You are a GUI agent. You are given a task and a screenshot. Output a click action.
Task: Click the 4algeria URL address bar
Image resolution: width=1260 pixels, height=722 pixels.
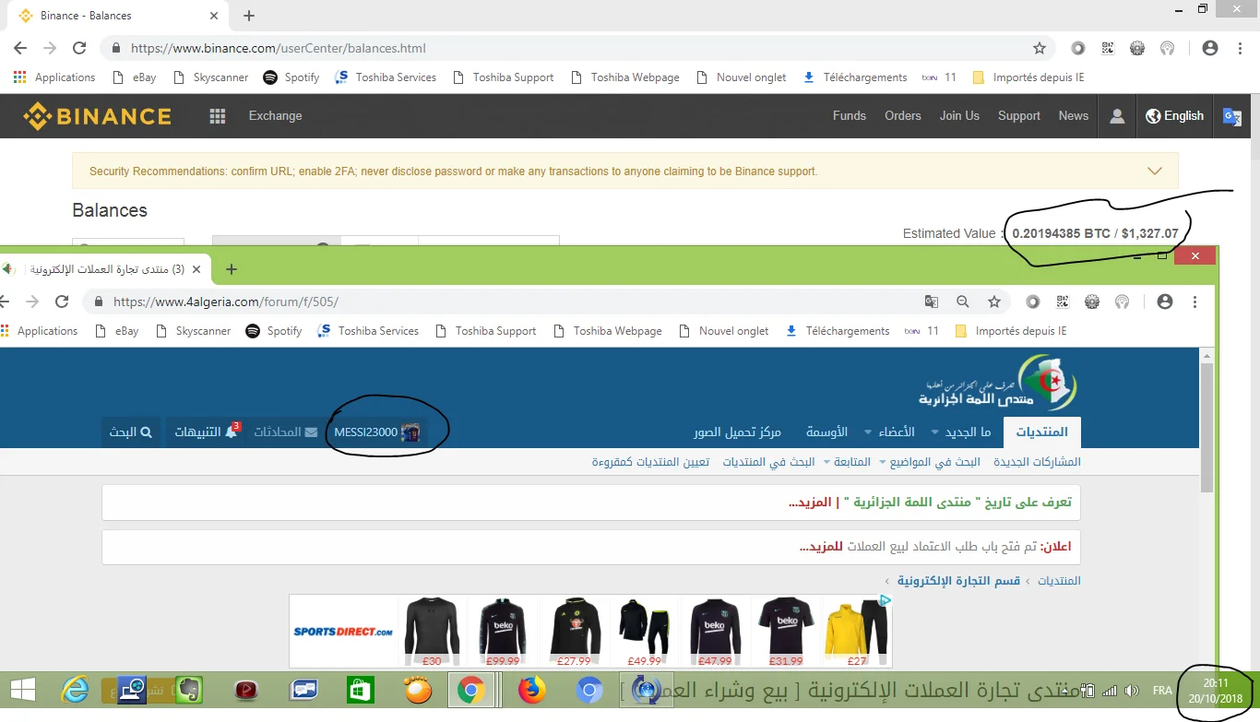507,302
